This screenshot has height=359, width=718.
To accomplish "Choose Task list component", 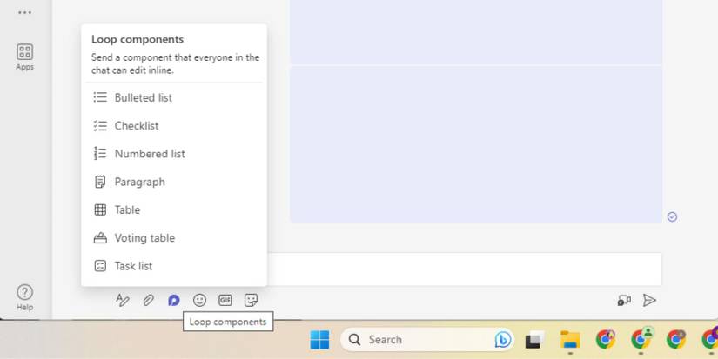I will pyautogui.click(x=174, y=266).
